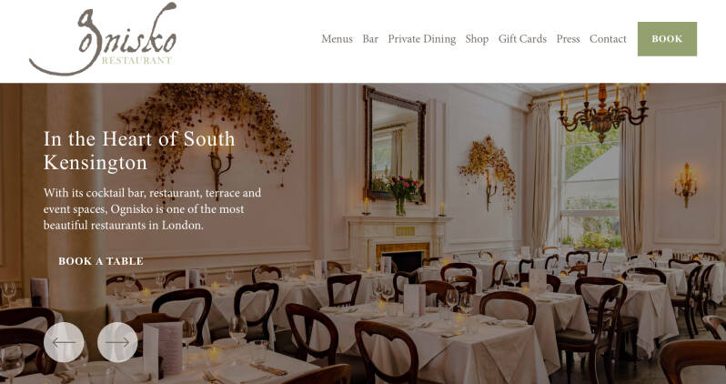The image size is (726, 384).
Task: Select Press in the navigation bar
Action: tap(568, 39)
